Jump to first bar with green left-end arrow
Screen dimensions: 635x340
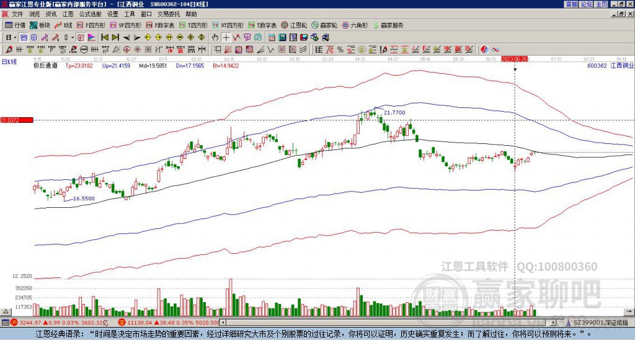pyautogui.click(x=104, y=38)
